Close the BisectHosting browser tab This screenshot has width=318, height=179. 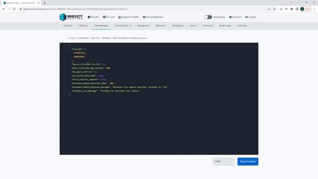[x=38, y=3]
